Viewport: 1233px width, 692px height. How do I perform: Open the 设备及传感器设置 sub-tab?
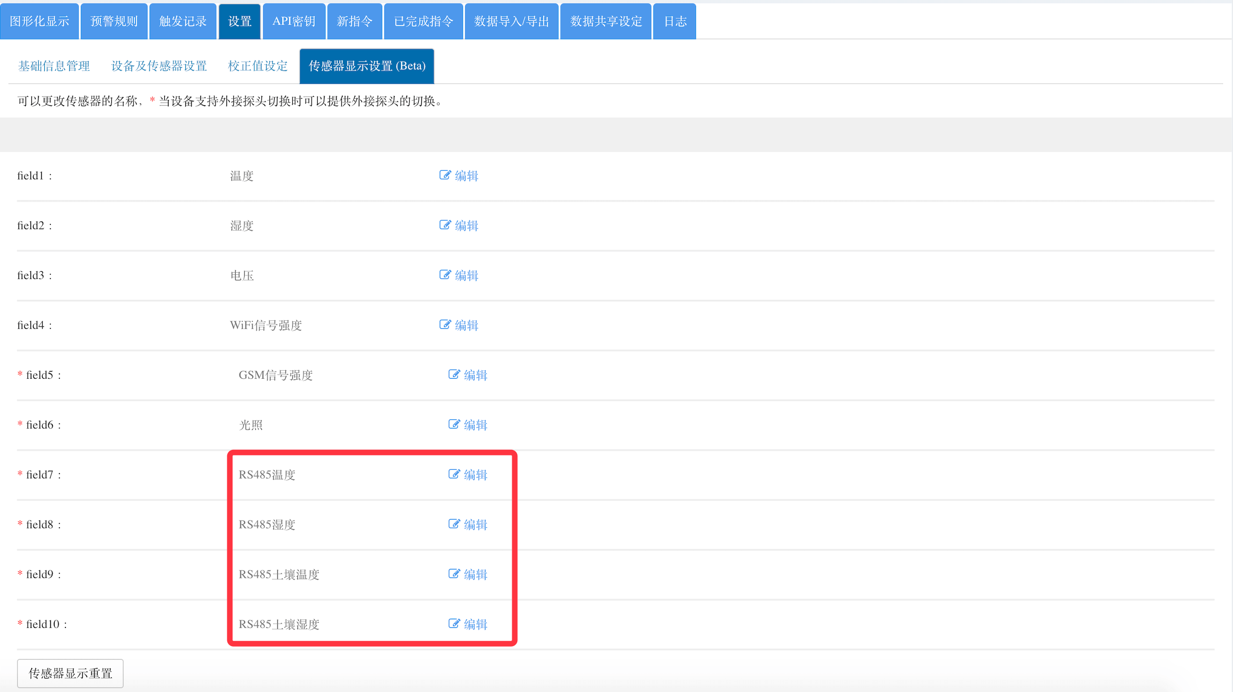click(x=159, y=65)
